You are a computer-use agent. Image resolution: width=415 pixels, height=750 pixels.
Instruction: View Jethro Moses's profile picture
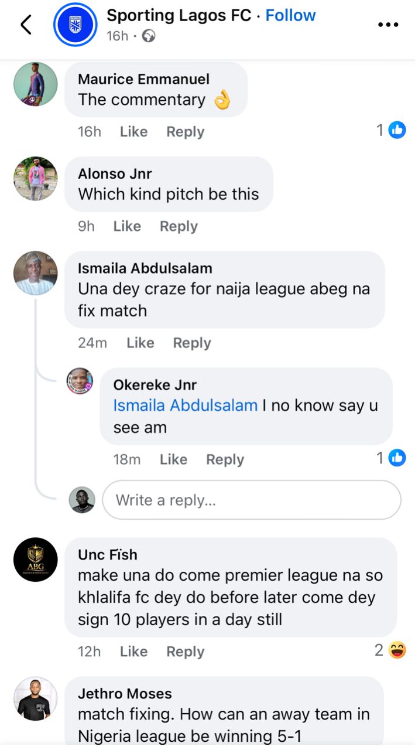[36, 698]
